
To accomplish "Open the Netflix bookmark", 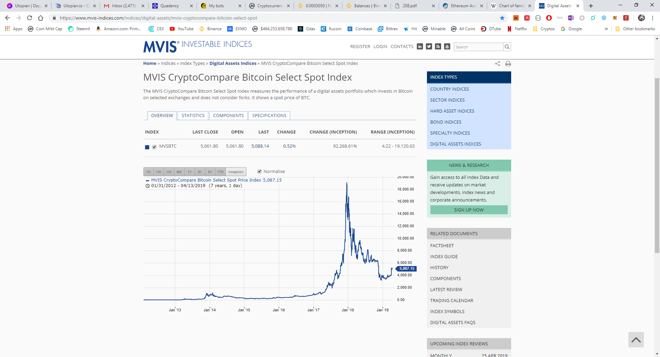I will [x=517, y=29].
